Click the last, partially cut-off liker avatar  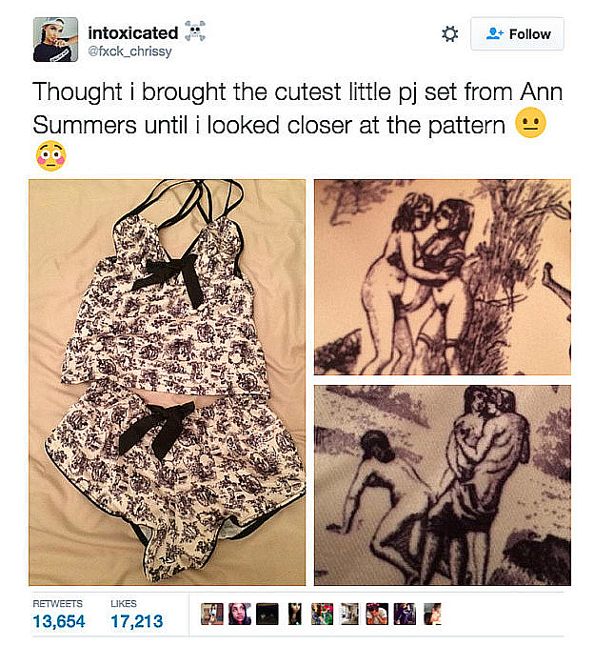point(431,615)
